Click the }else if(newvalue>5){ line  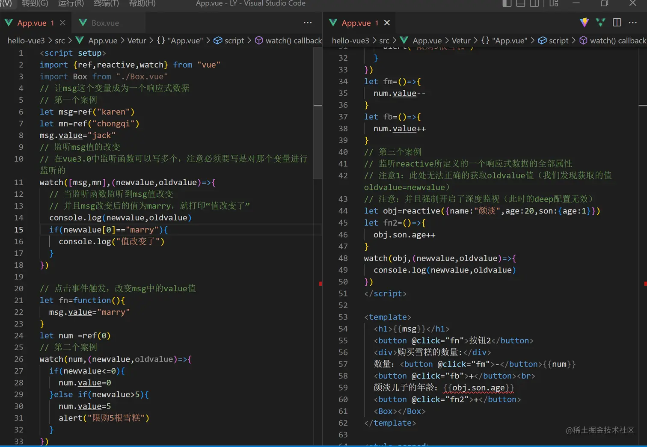(99, 394)
